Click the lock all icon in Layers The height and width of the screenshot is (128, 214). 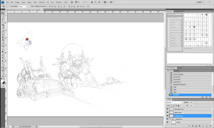tap(179, 106)
